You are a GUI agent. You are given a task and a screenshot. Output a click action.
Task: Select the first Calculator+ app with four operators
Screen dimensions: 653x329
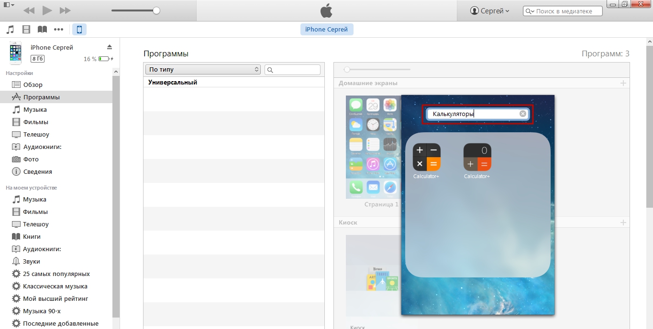point(427,158)
